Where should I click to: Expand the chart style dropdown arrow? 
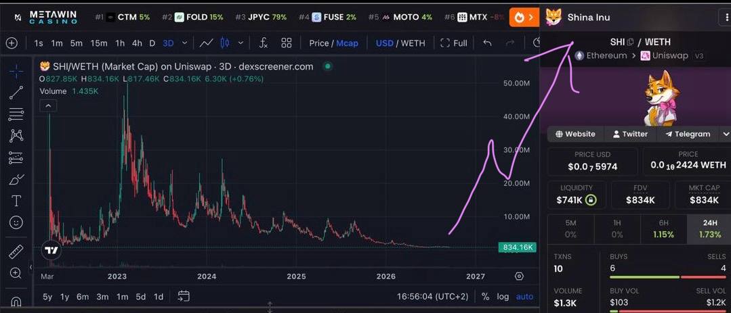(x=241, y=43)
